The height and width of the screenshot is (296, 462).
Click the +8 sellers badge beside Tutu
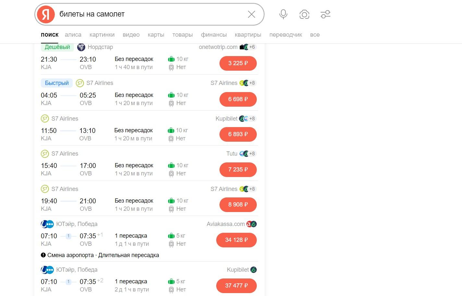pos(252,154)
